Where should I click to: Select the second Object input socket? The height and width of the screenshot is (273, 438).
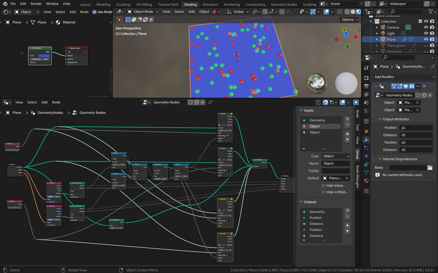tap(321, 132)
